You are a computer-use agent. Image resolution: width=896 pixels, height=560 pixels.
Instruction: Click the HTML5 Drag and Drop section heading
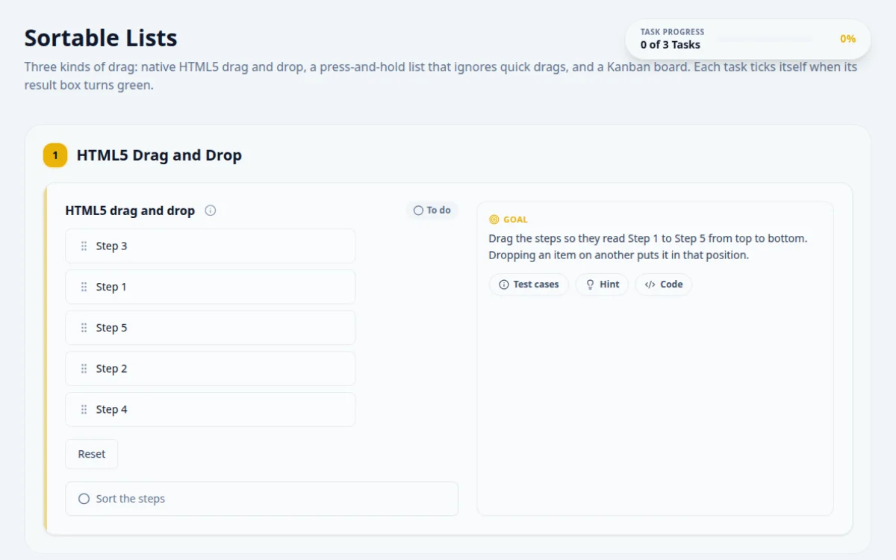coord(159,155)
